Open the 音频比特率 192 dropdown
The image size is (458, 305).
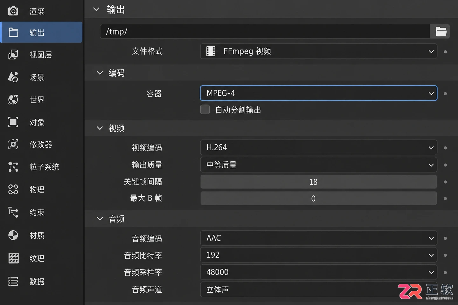click(319, 255)
